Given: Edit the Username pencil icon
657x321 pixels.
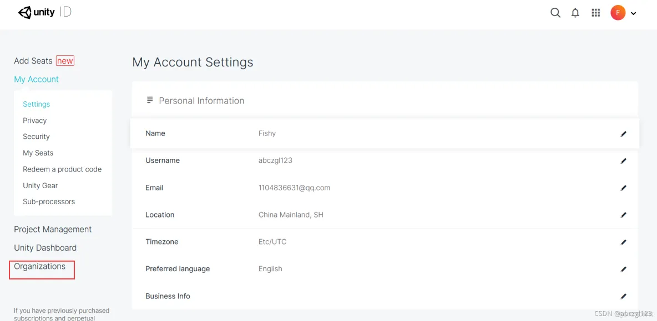Looking at the screenshot, I should pos(624,161).
